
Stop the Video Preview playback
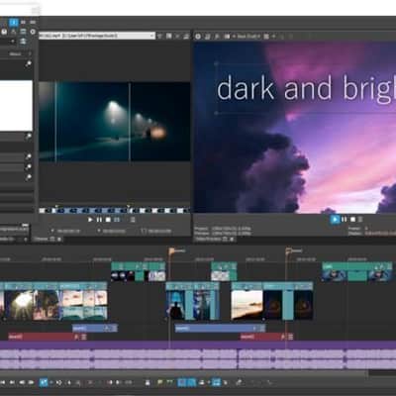[x=352, y=219]
